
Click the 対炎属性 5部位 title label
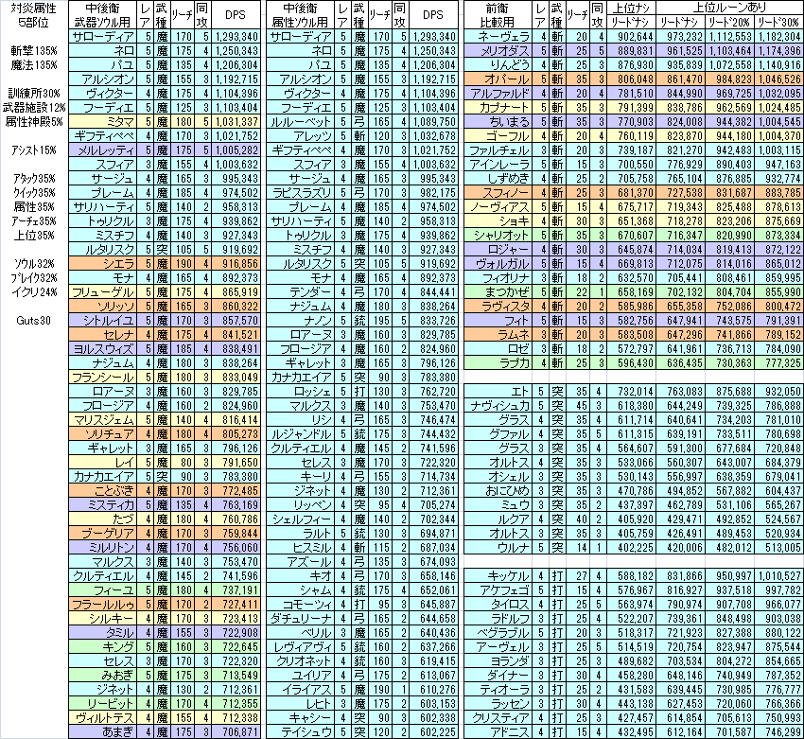pyautogui.click(x=33, y=15)
